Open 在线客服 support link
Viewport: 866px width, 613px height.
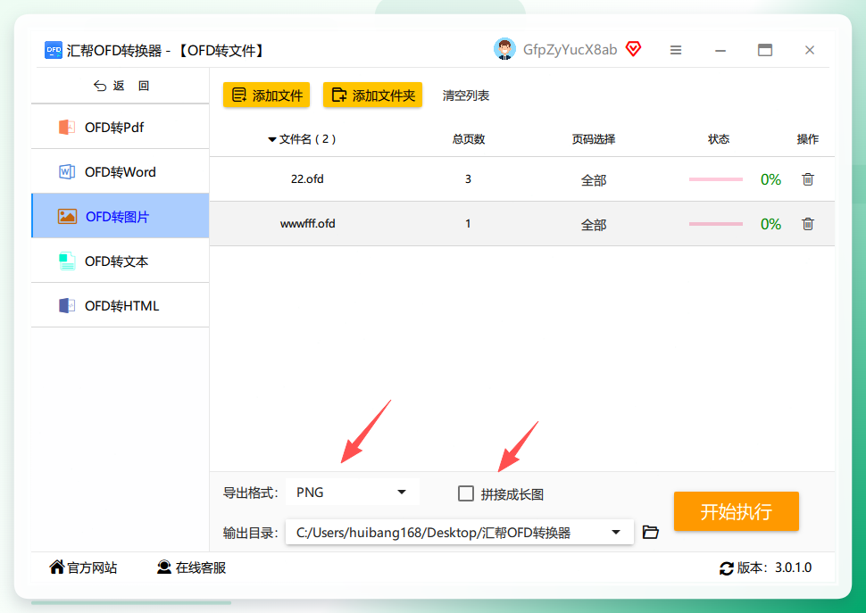[x=192, y=567]
